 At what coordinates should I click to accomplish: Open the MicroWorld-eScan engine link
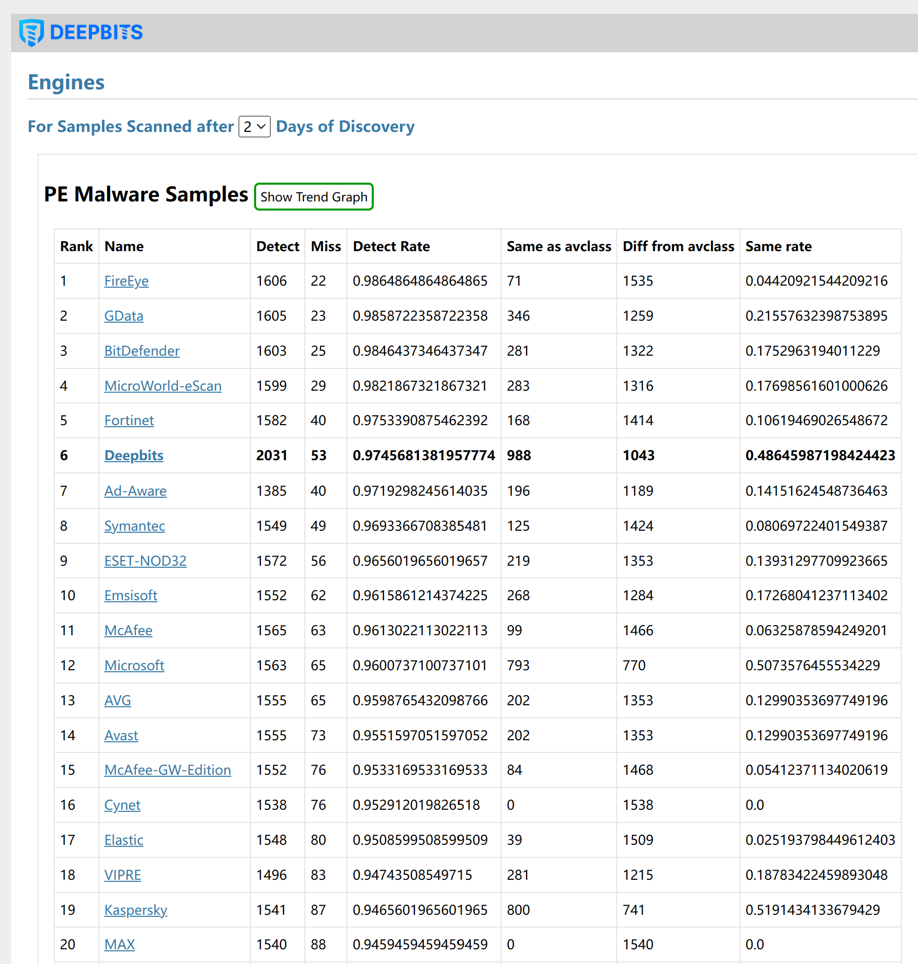pyautogui.click(x=163, y=386)
